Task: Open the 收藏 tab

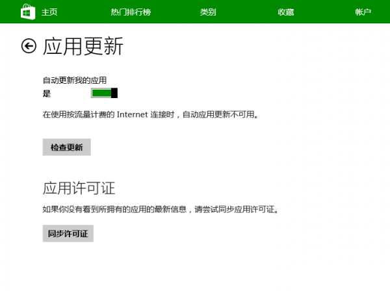Action: point(286,12)
